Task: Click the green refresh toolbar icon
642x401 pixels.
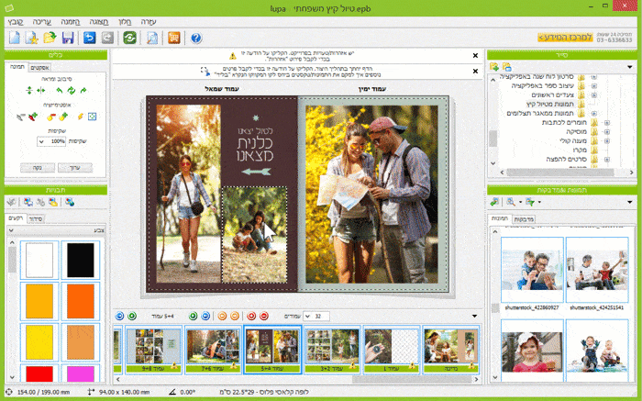Action: 131,38
